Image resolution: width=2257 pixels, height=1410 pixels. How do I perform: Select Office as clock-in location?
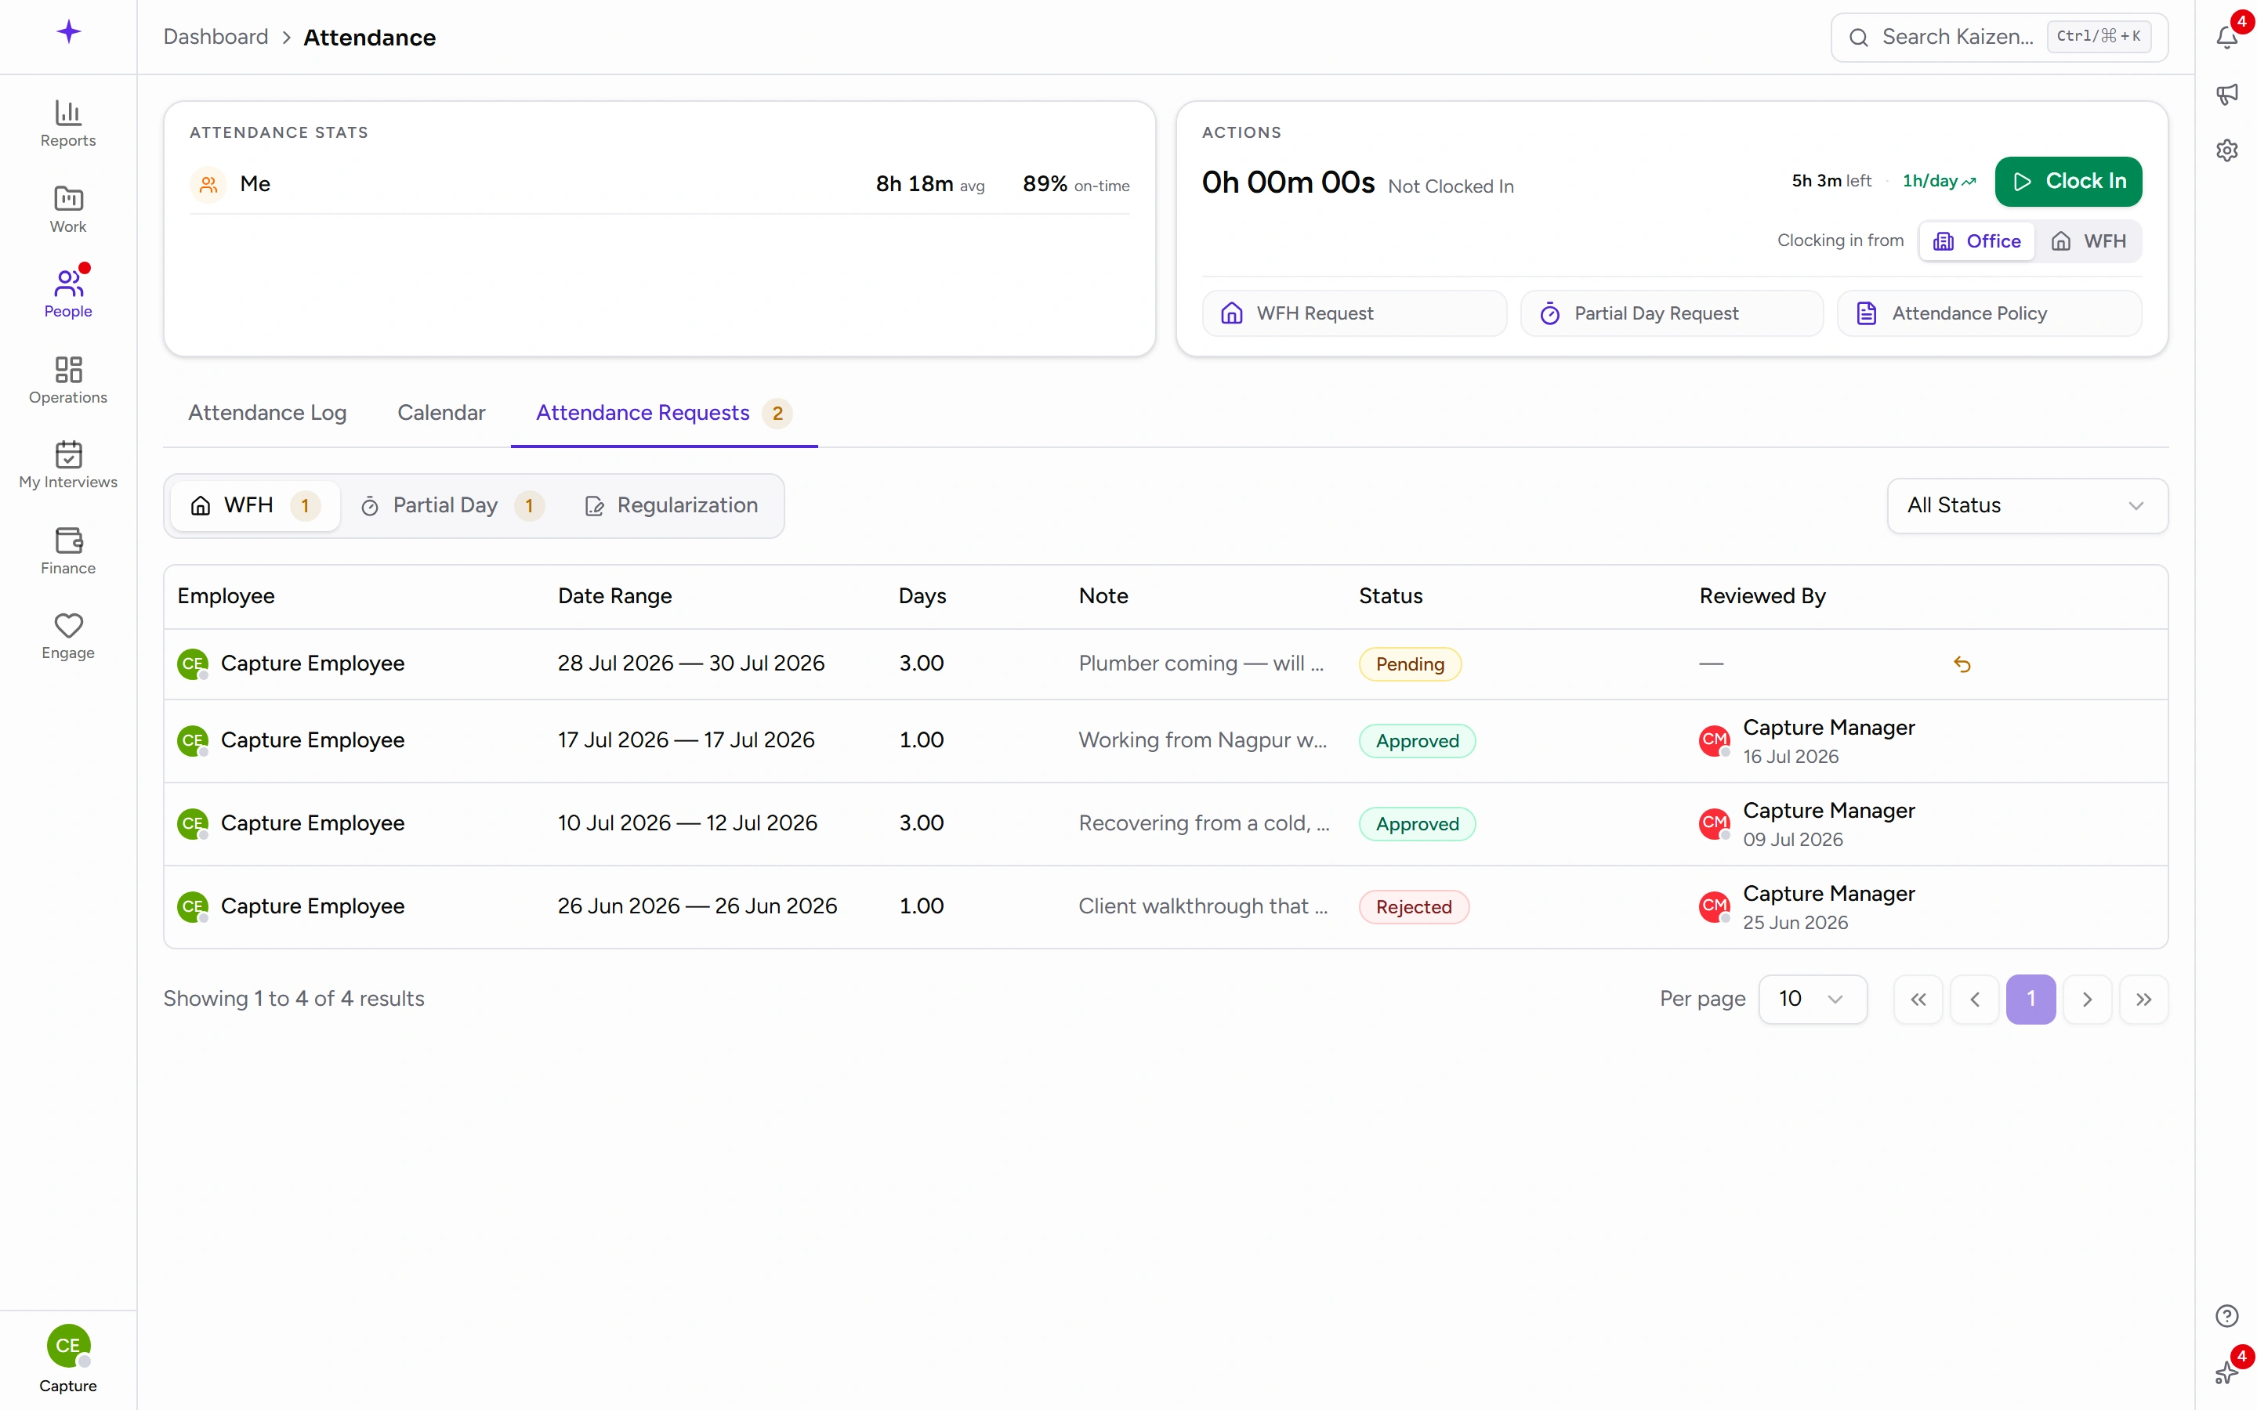pos(1976,240)
